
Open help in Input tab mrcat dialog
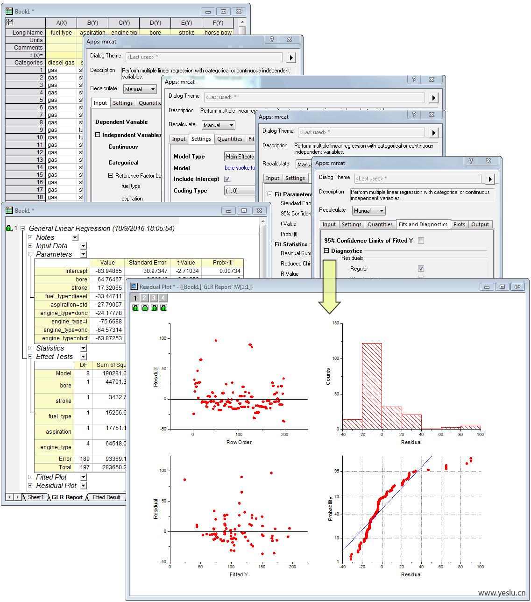click(x=272, y=39)
